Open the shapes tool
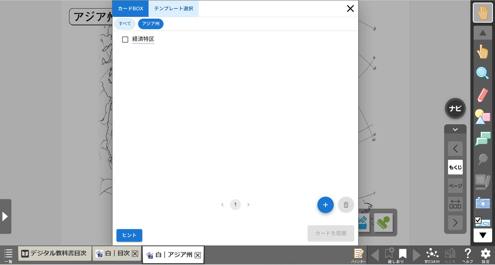 (x=482, y=117)
